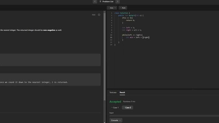The width and height of the screenshot is (219, 123).
Task: Switch to the Testcase tab
Action: tap(113, 93)
